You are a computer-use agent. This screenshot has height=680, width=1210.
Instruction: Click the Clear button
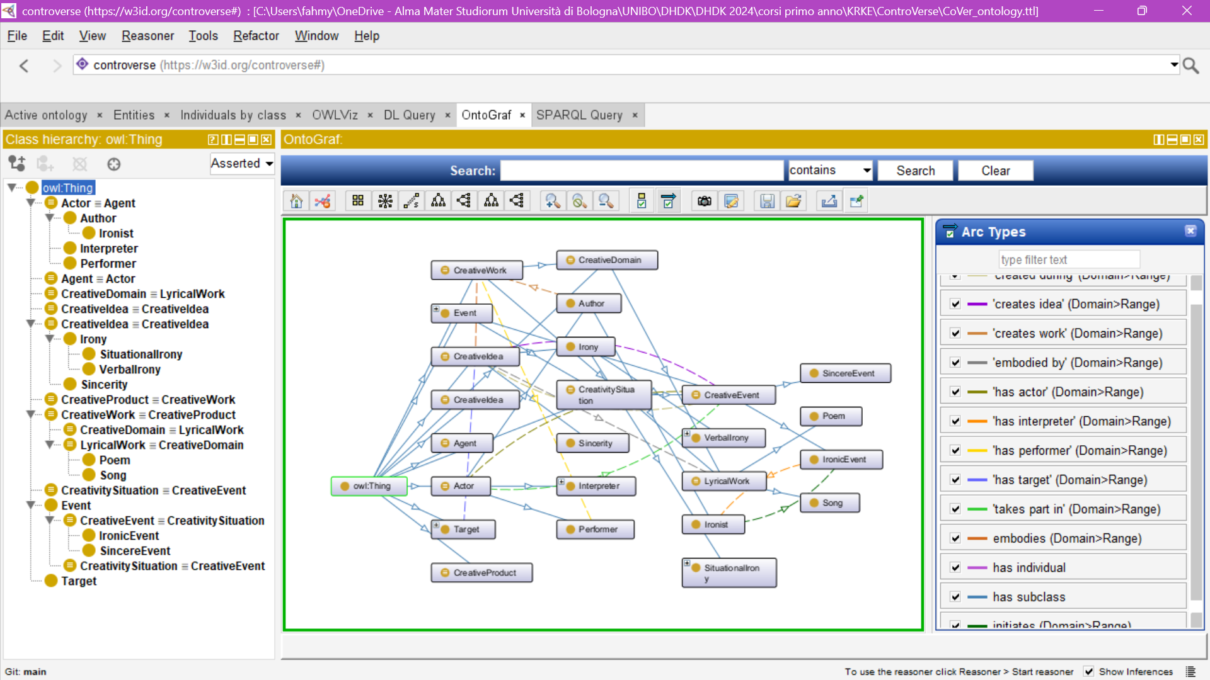(995, 171)
